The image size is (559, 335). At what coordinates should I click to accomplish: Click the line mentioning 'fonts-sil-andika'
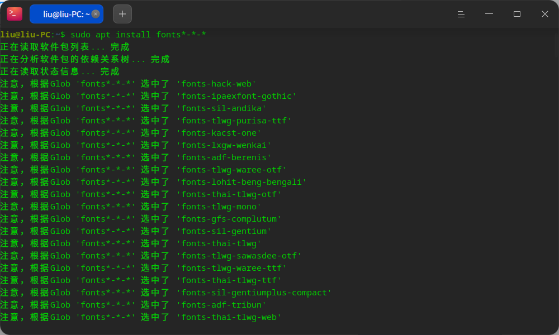point(133,108)
